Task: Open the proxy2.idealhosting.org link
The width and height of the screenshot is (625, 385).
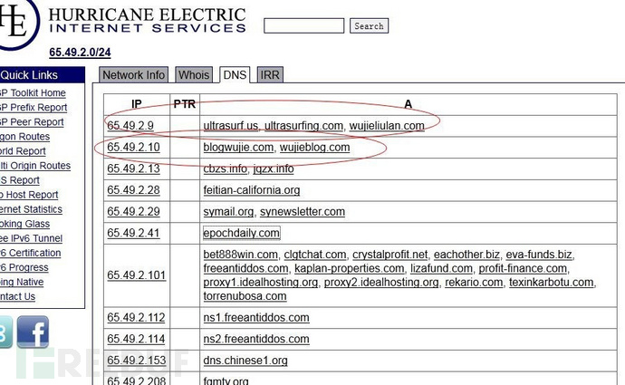Action: 381,283
